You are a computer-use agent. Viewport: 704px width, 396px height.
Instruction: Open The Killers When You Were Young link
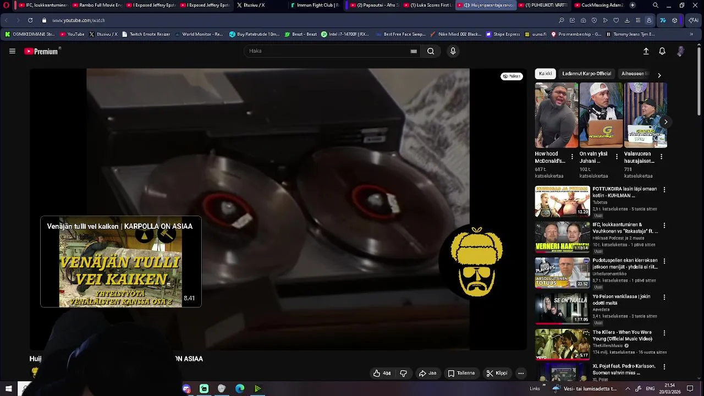pos(623,335)
